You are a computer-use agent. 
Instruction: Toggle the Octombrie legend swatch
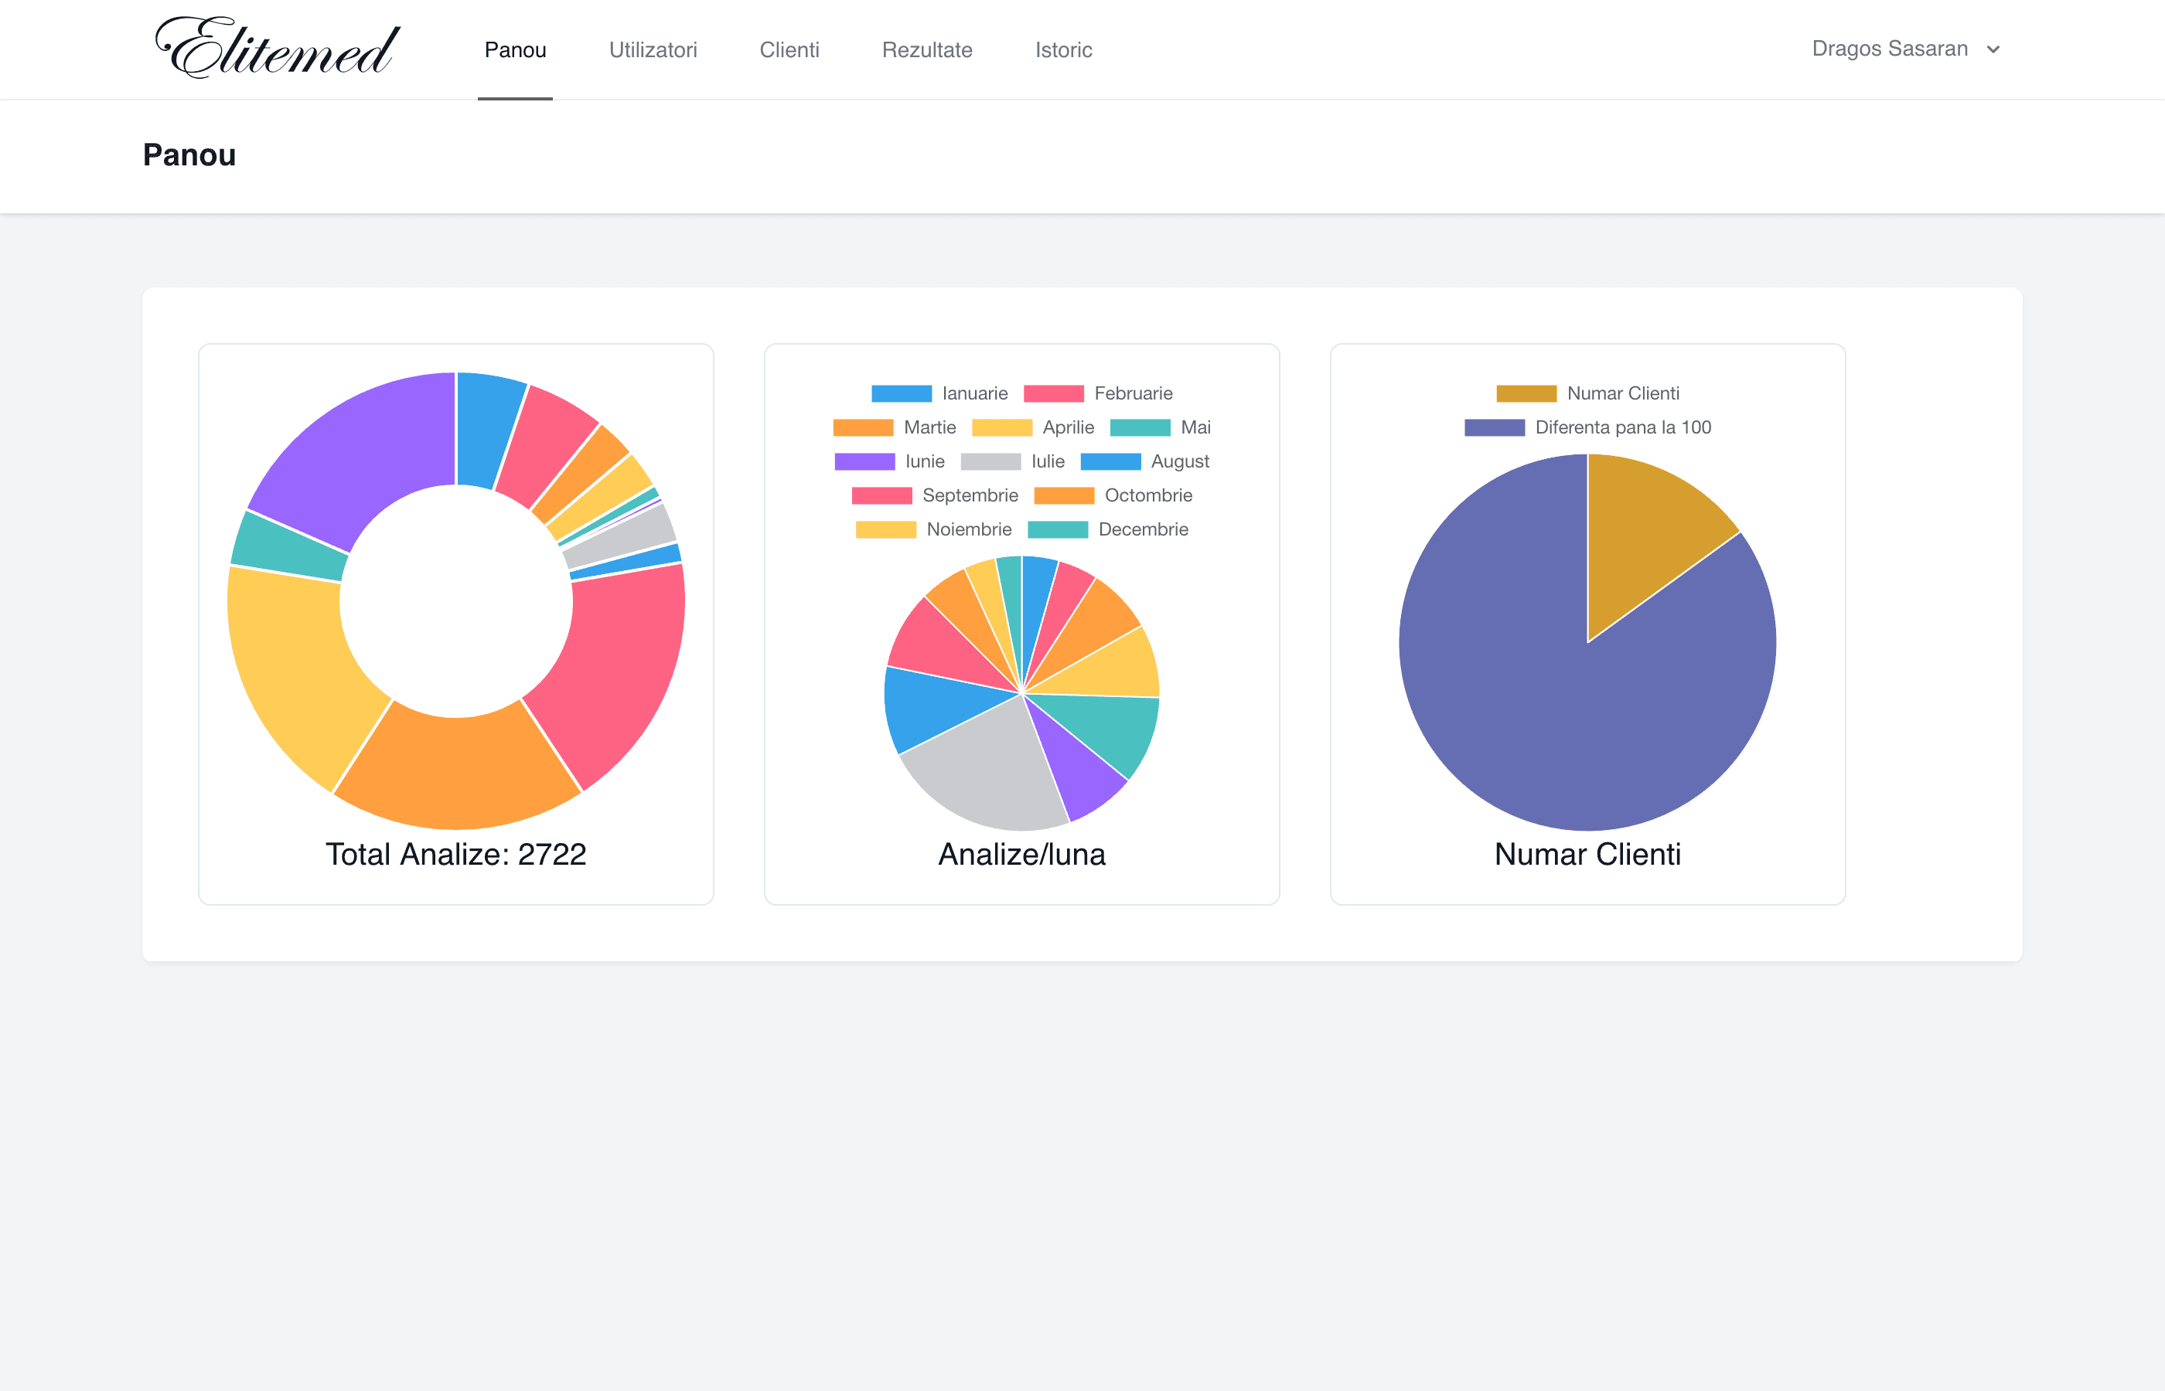[x=1065, y=496]
